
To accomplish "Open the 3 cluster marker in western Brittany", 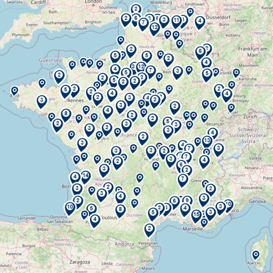I will 42,101.
